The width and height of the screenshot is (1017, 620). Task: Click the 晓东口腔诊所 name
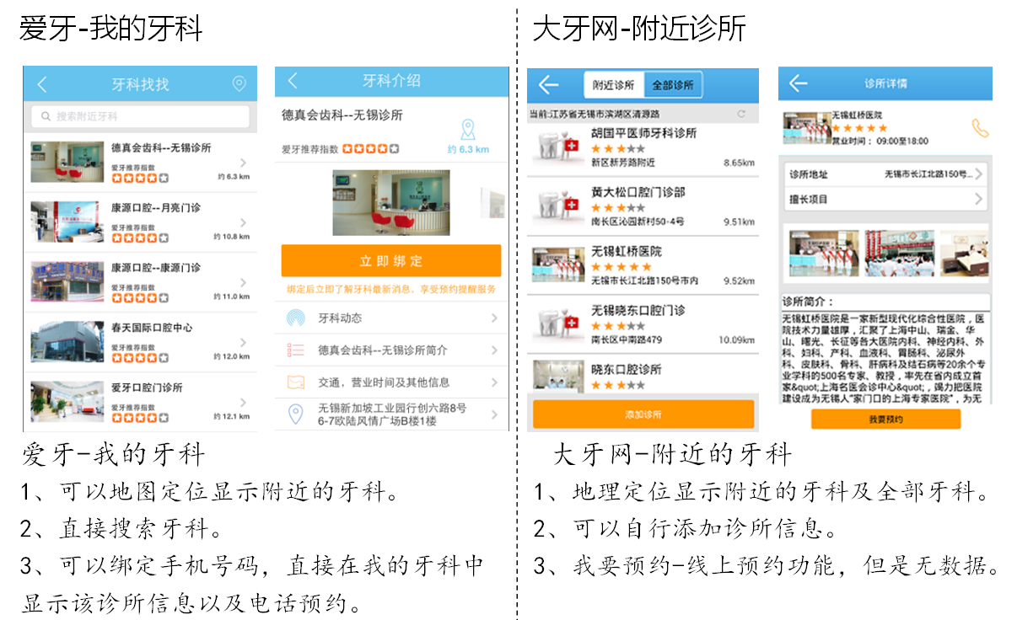[627, 369]
